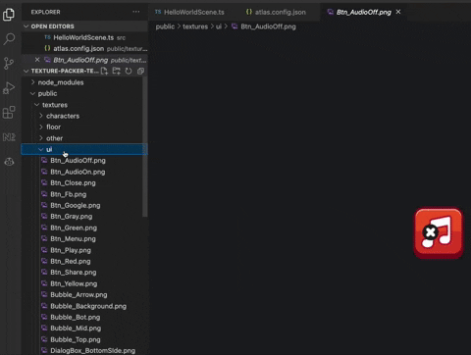This screenshot has height=355, width=471.
Task: Open the Copilot activity bar icon below NX
Action: tap(9, 162)
